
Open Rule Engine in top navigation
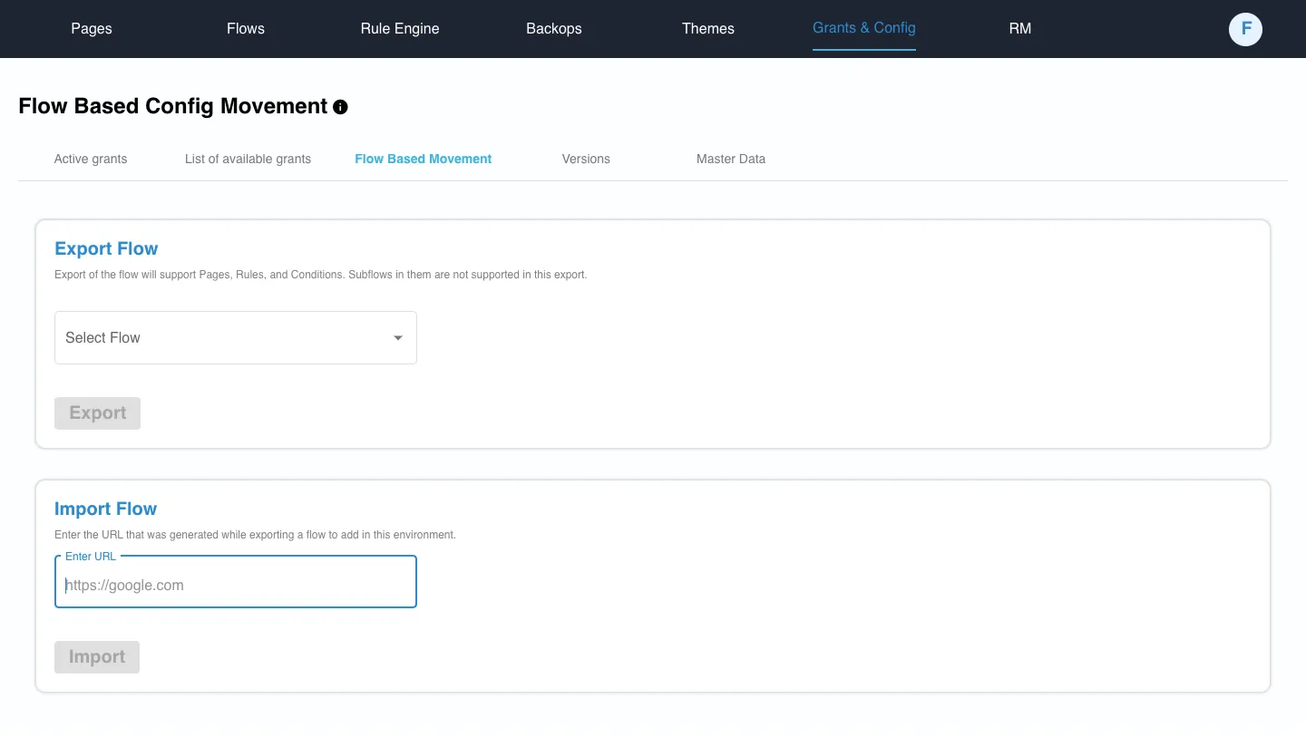[x=400, y=28]
